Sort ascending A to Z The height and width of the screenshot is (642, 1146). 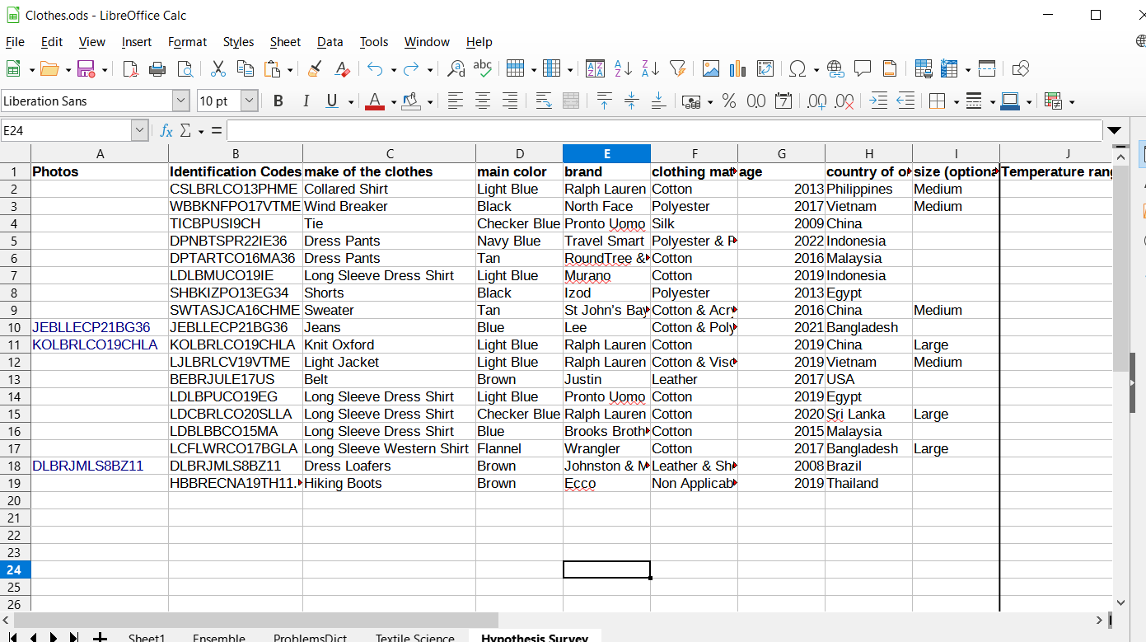coord(623,68)
